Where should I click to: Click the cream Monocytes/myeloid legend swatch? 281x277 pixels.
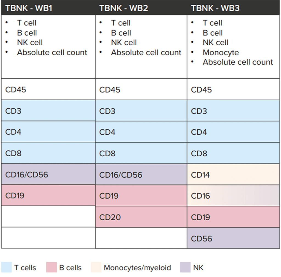point(96,267)
